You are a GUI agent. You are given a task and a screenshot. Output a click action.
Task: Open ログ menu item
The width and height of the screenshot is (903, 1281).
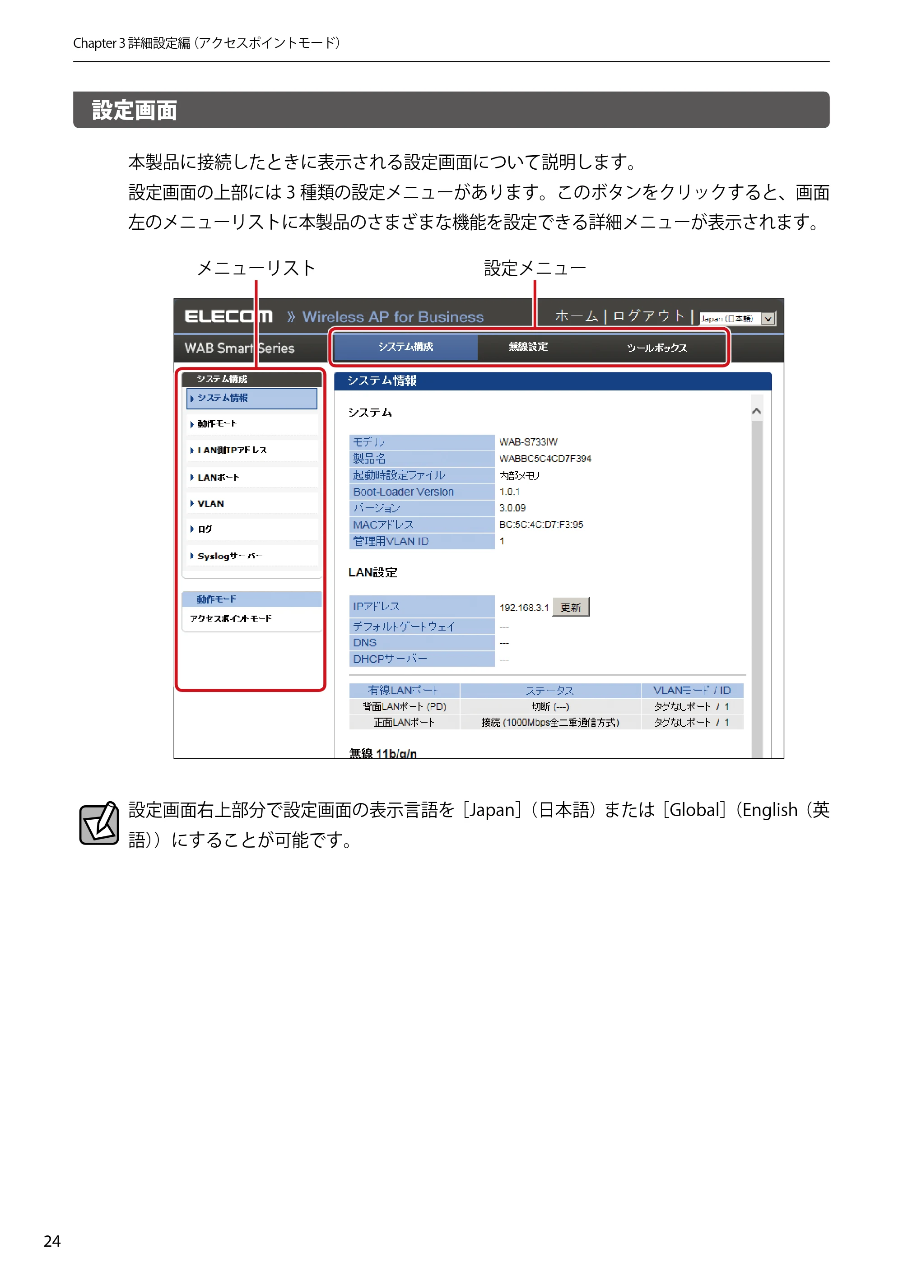[251, 529]
